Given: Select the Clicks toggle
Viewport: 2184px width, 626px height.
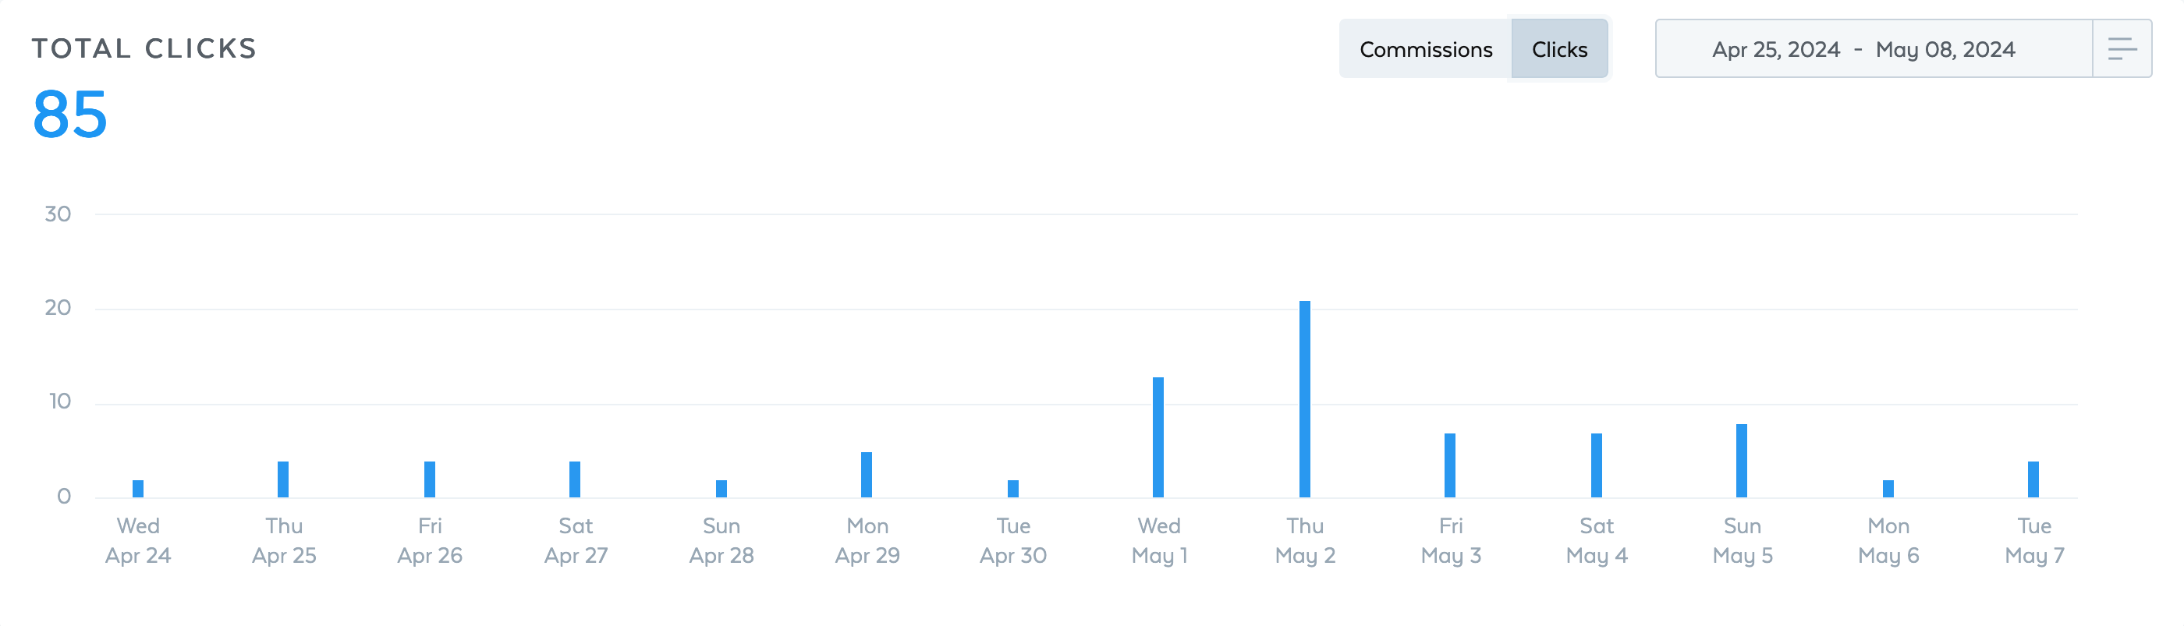Looking at the screenshot, I should click(x=1559, y=49).
